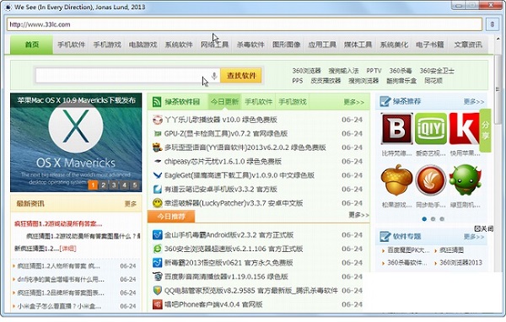Screen dimensions: 506x322
Task: Click the URL address field
Action: coord(245,24)
